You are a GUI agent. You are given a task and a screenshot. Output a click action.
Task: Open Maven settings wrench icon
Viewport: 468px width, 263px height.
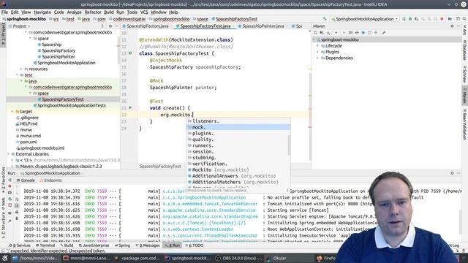tap(384, 33)
